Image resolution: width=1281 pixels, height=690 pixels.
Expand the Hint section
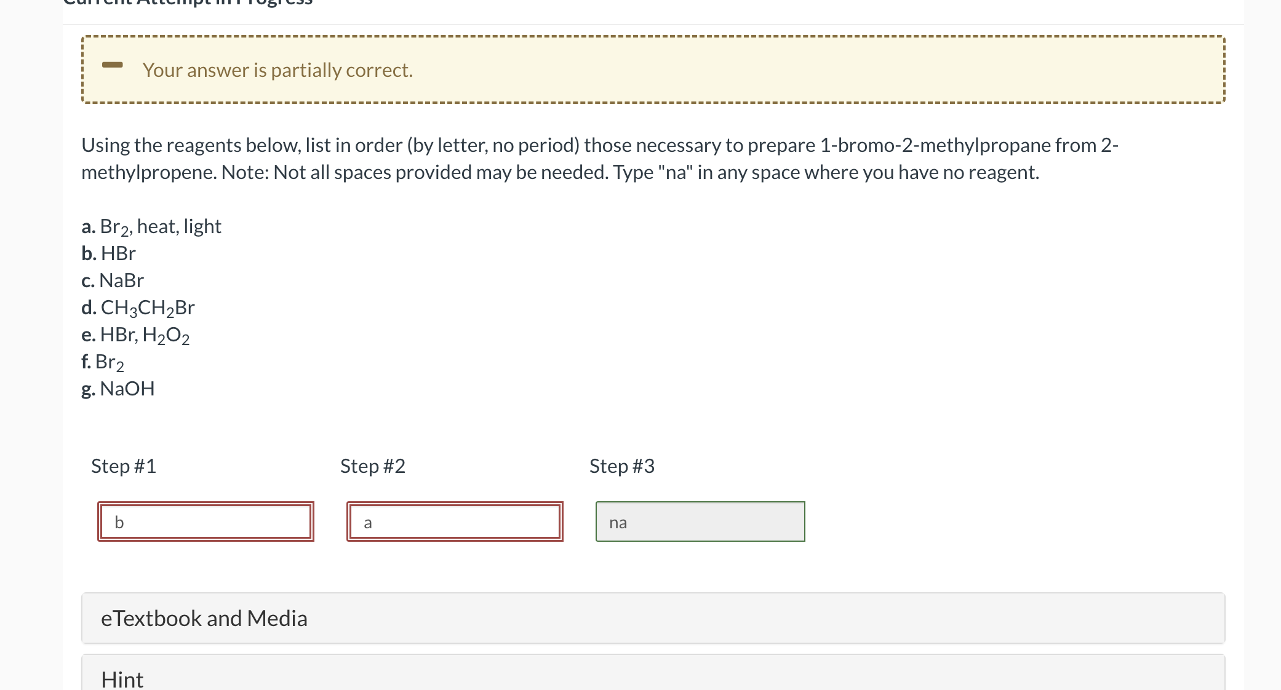121,679
